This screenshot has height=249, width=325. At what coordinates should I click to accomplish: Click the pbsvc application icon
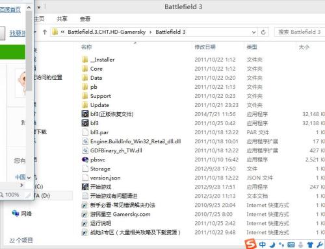coord(85,160)
